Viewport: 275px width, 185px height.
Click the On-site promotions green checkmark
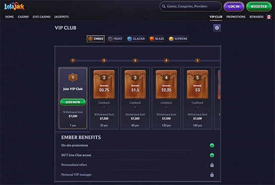[212, 146]
